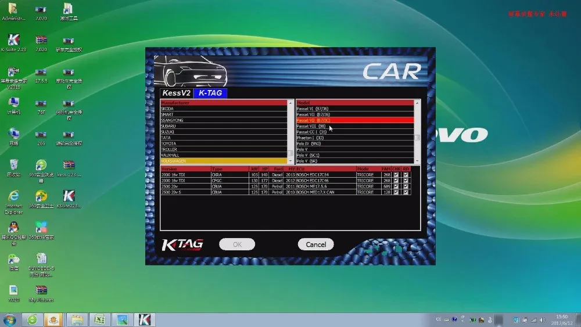Image resolution: width=581 pixels, height=327 pixels.
Task: Click the Manufacturer list scroll up arrow
Action: click(x=290, y=103)
